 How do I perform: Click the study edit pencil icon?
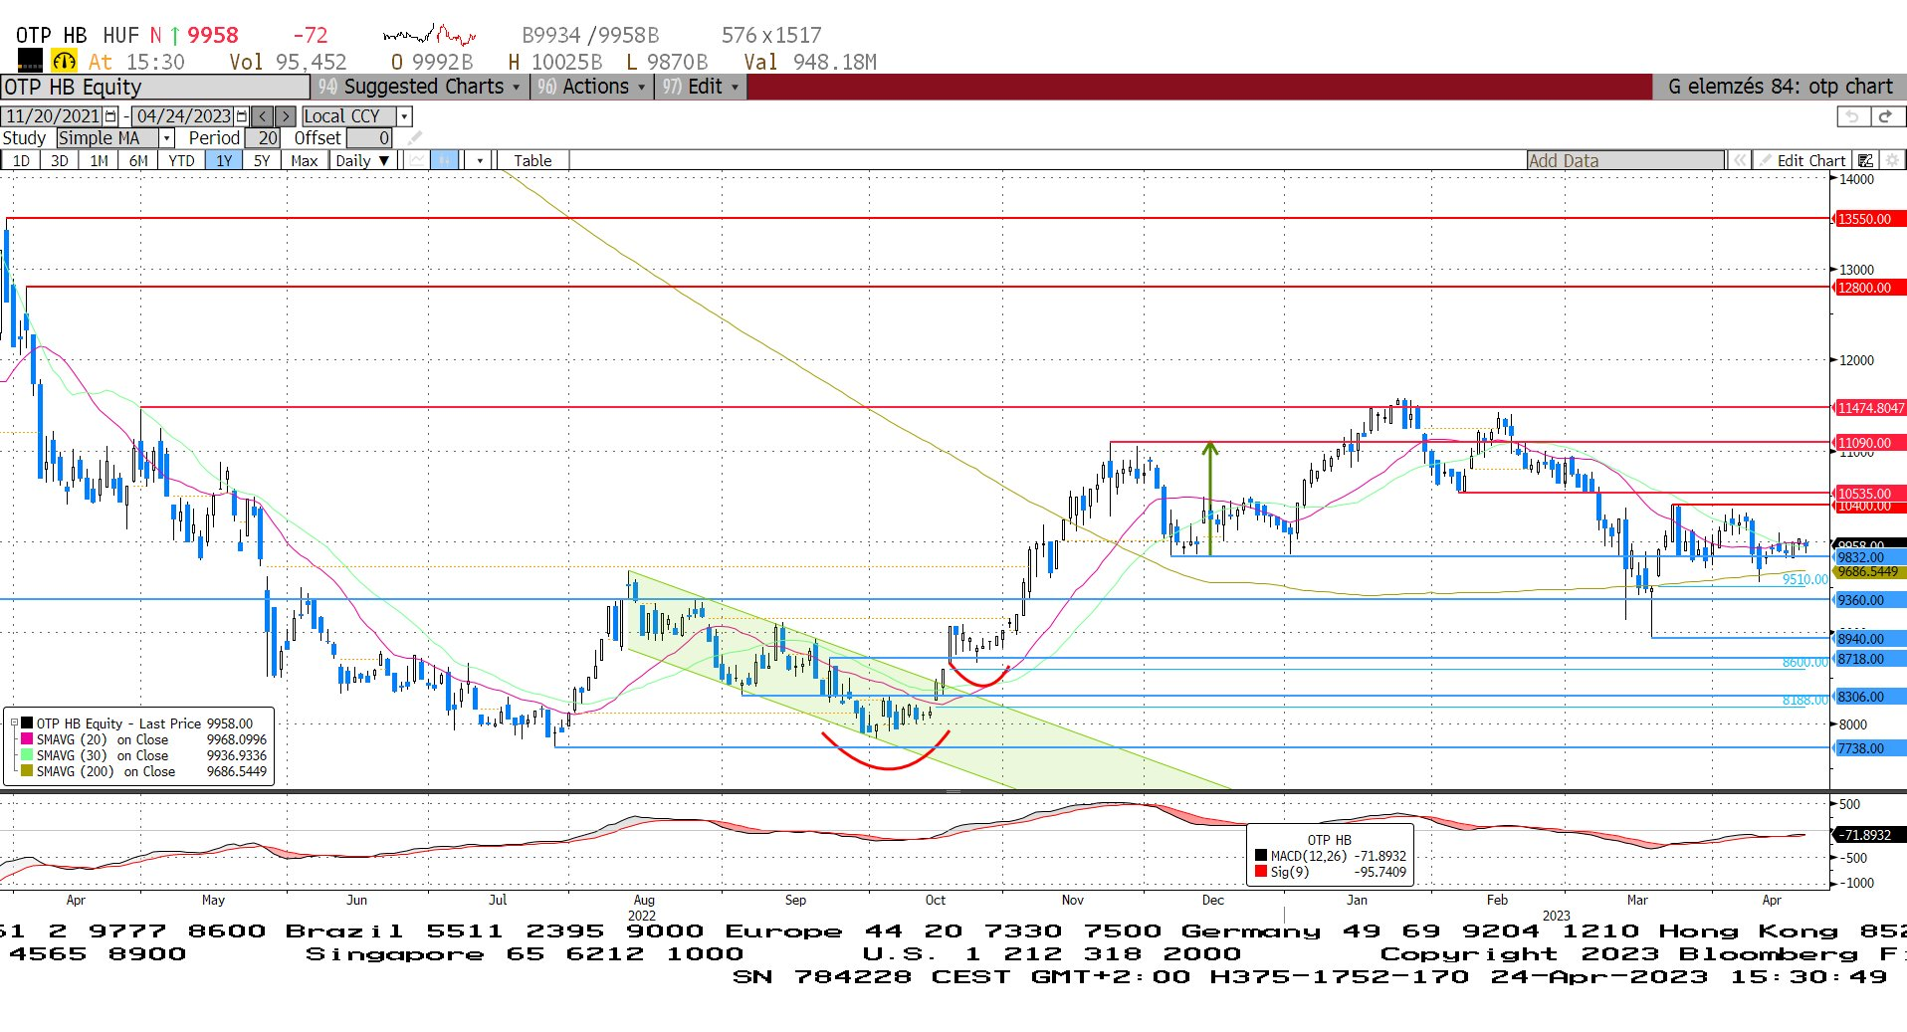[415, 138]
